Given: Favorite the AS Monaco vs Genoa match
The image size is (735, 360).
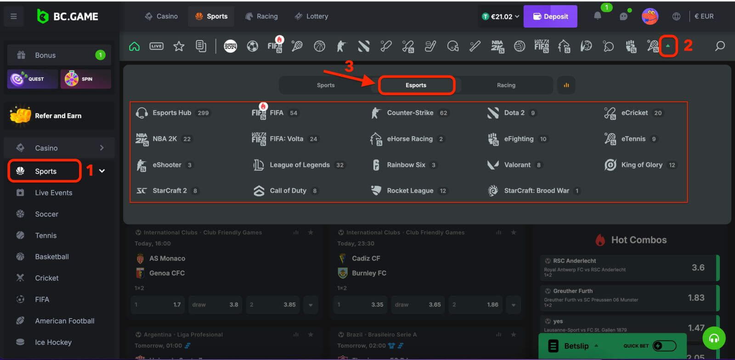Looking at the screenshot, I should (x=311, y=233).
